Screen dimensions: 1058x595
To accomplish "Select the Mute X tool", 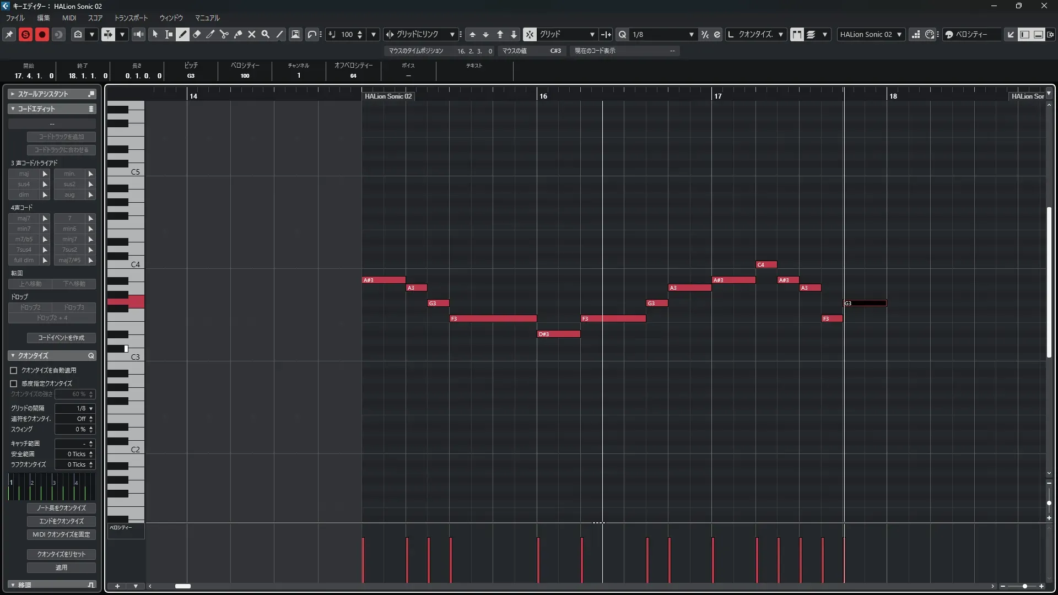I will pos(252,34).
